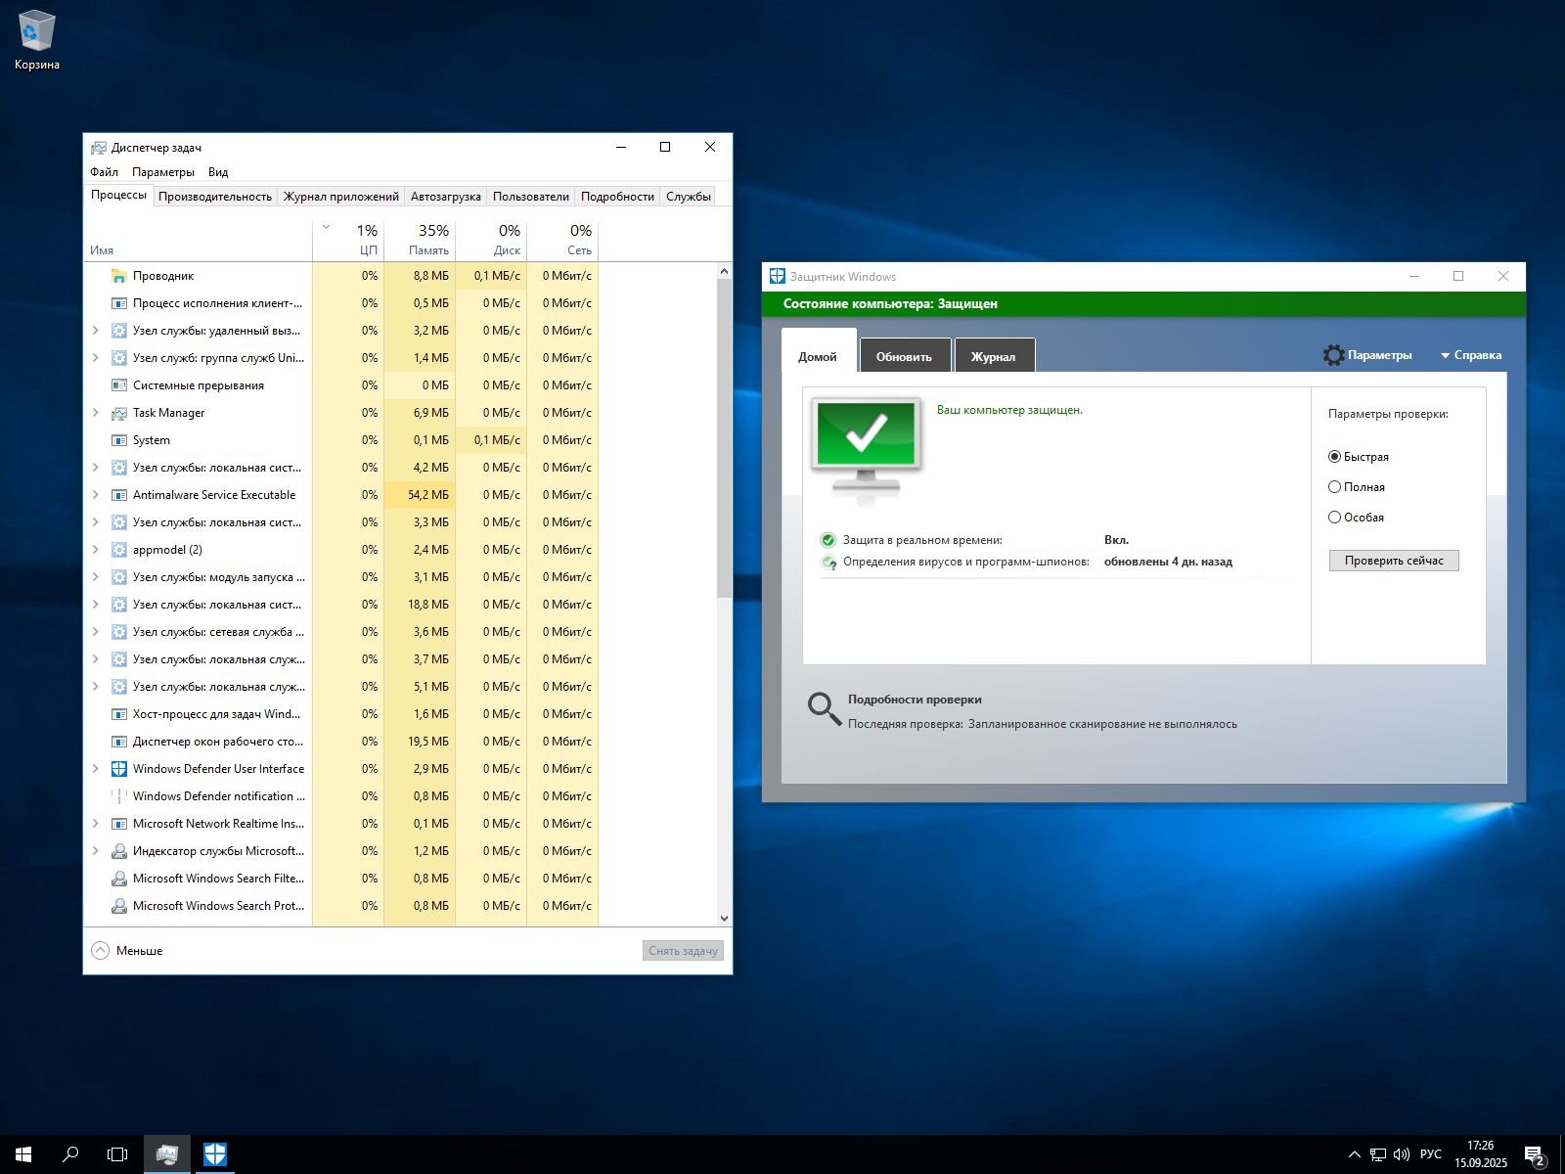This screenshot has height=1174, width=1565.
Task: Open the Defender History tab
Action: 993,356
